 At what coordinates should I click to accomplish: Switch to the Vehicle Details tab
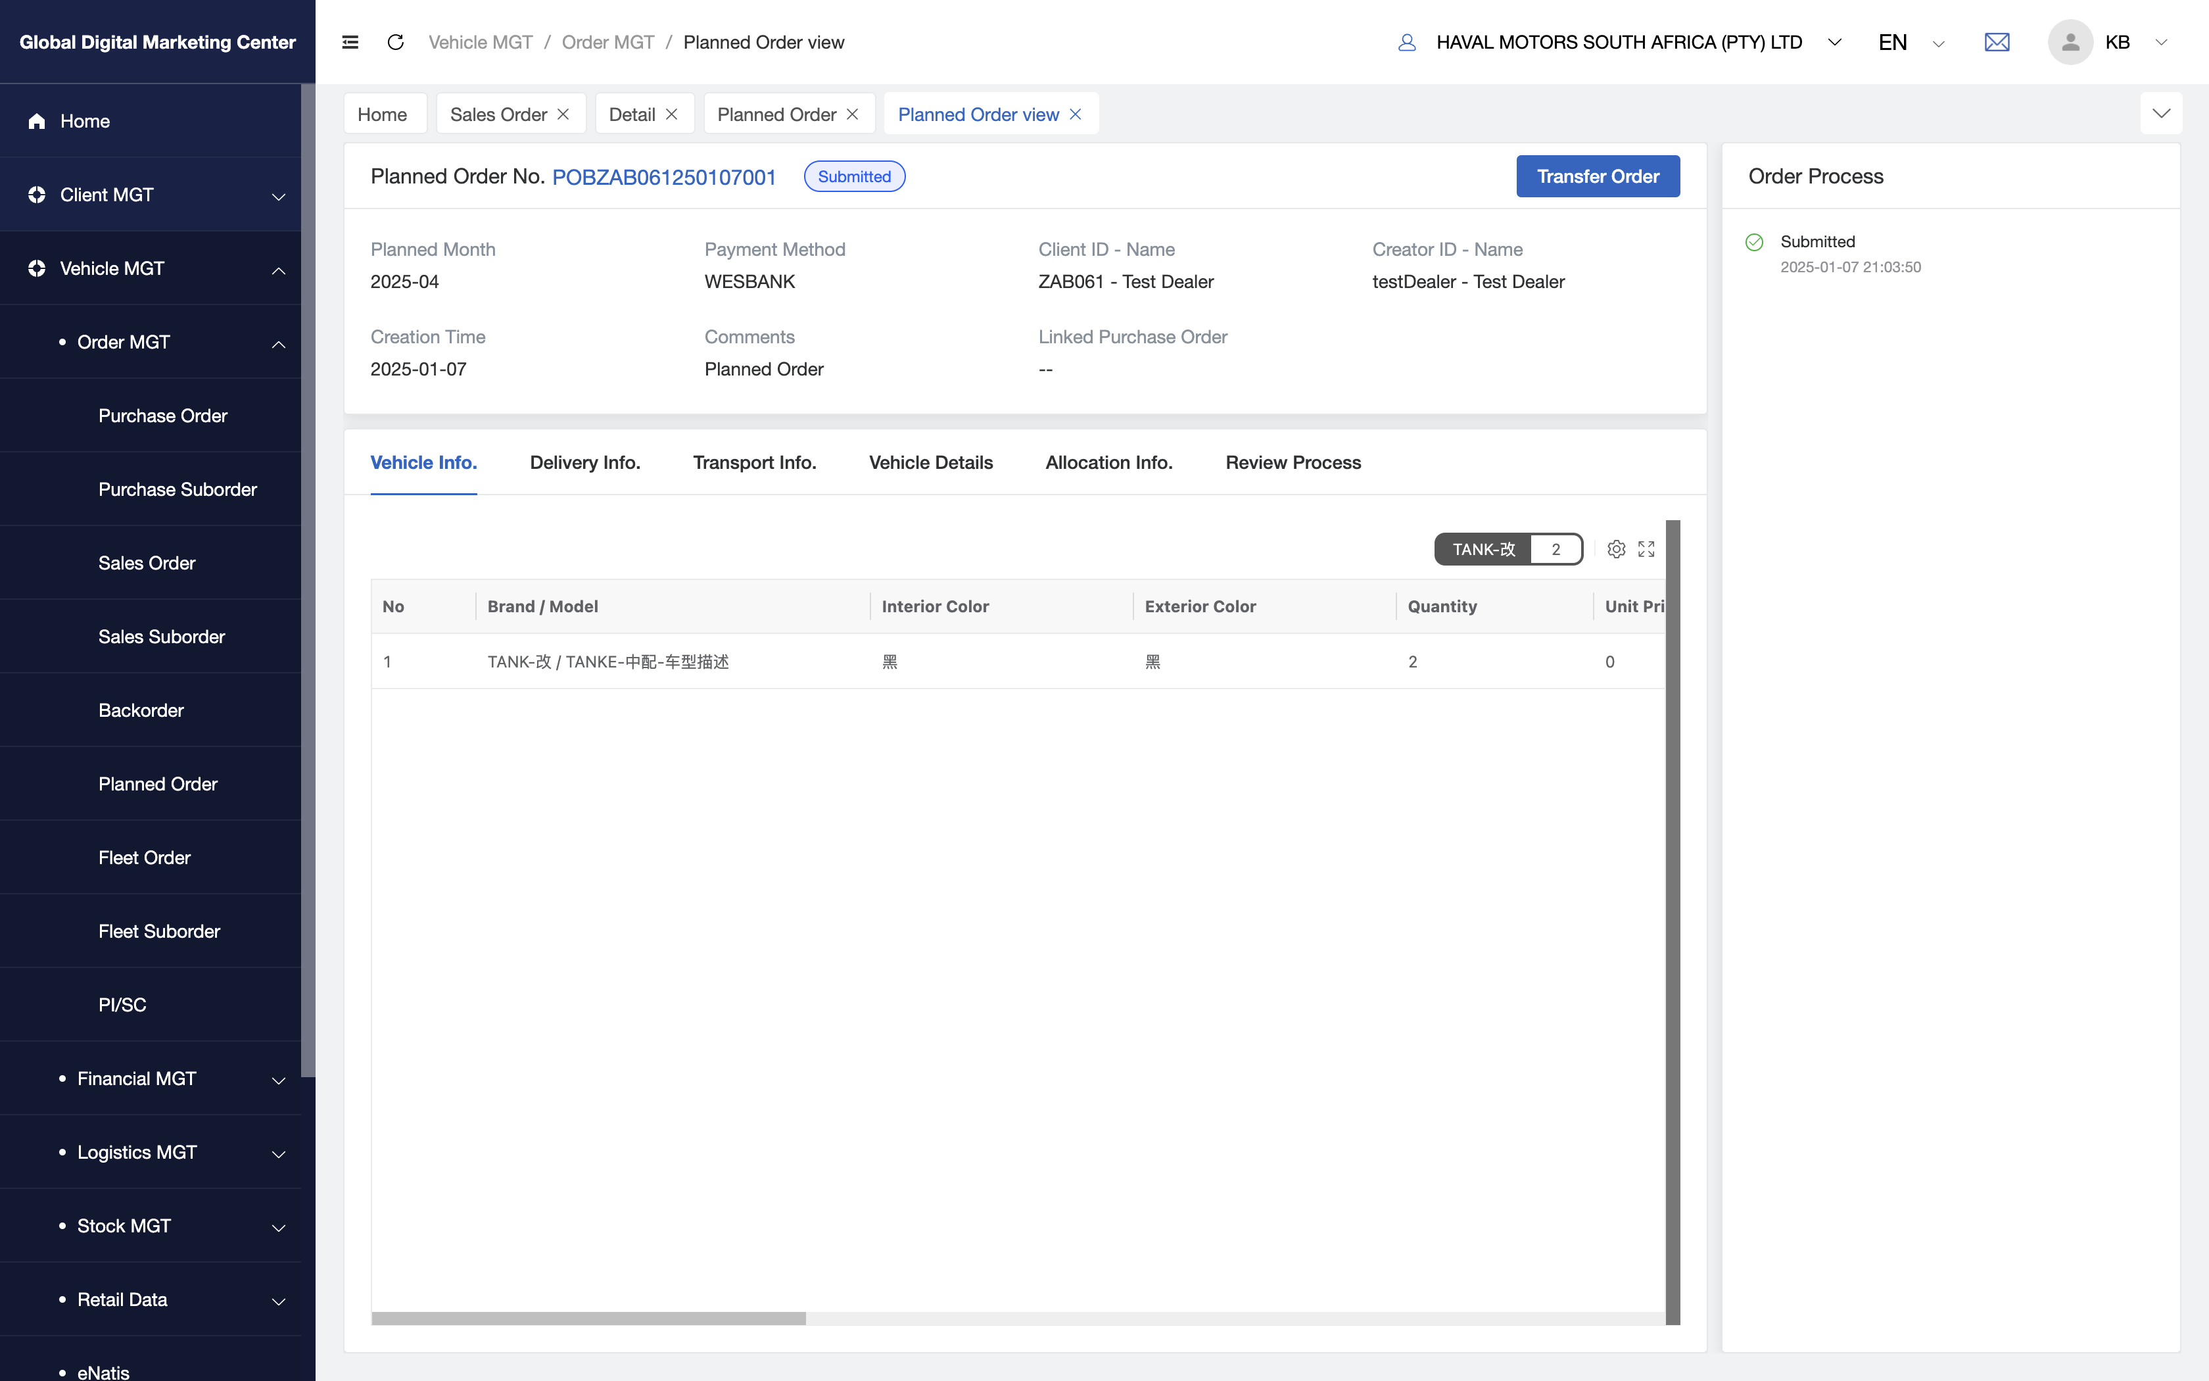[x=930, y=462]
